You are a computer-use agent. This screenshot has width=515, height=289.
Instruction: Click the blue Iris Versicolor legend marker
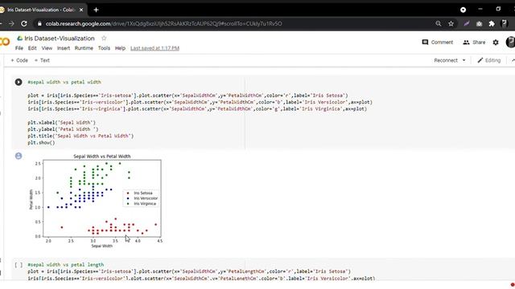coord(128,198)
